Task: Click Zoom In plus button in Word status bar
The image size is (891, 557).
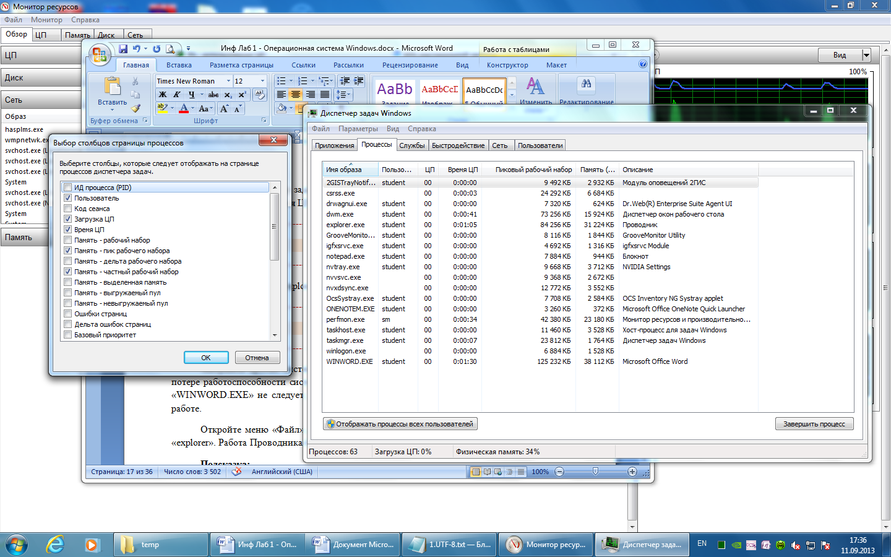Action: (632, 472)
